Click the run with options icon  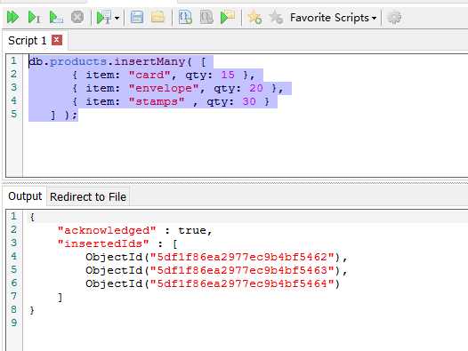coord(104,17)
